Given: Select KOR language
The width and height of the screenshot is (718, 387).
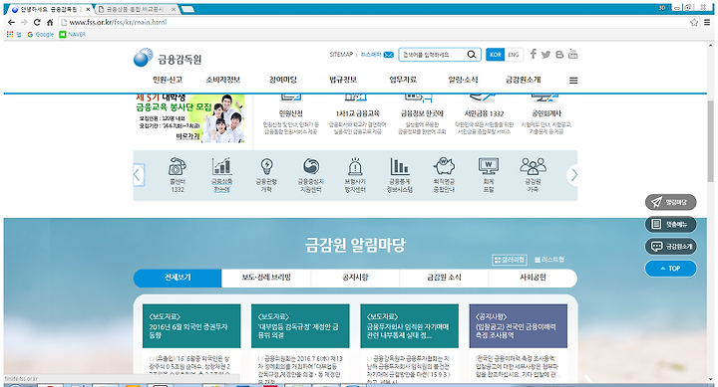Looking at the screenshot, I should click(495, 55).
